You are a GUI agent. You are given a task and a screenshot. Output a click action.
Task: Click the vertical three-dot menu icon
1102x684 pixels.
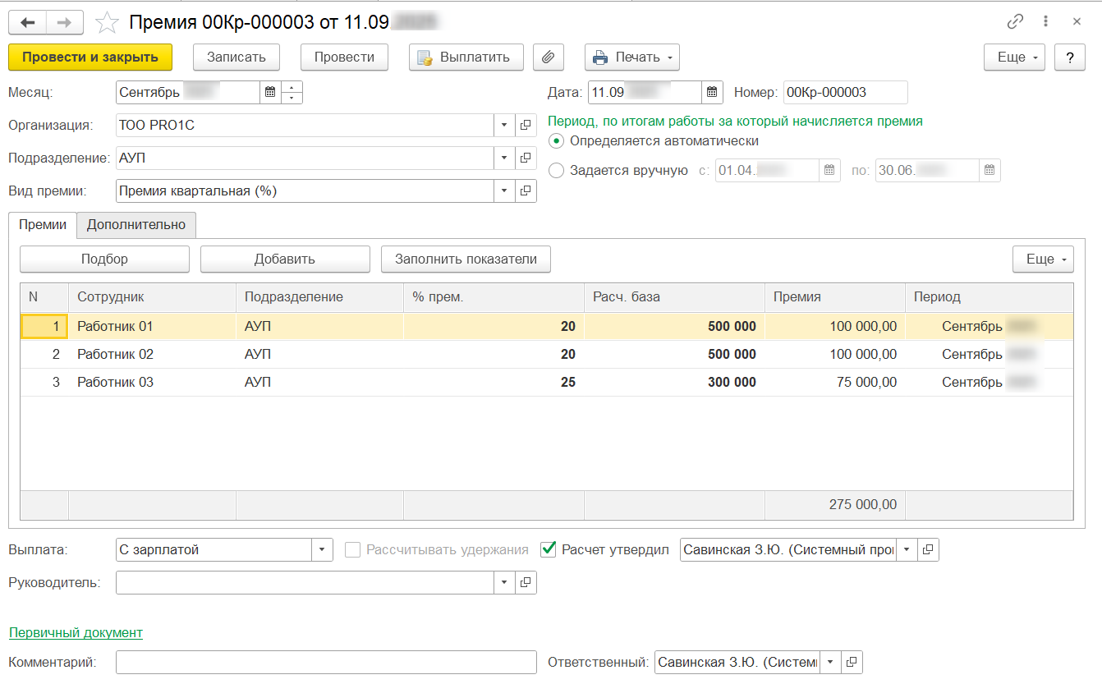1045,21
